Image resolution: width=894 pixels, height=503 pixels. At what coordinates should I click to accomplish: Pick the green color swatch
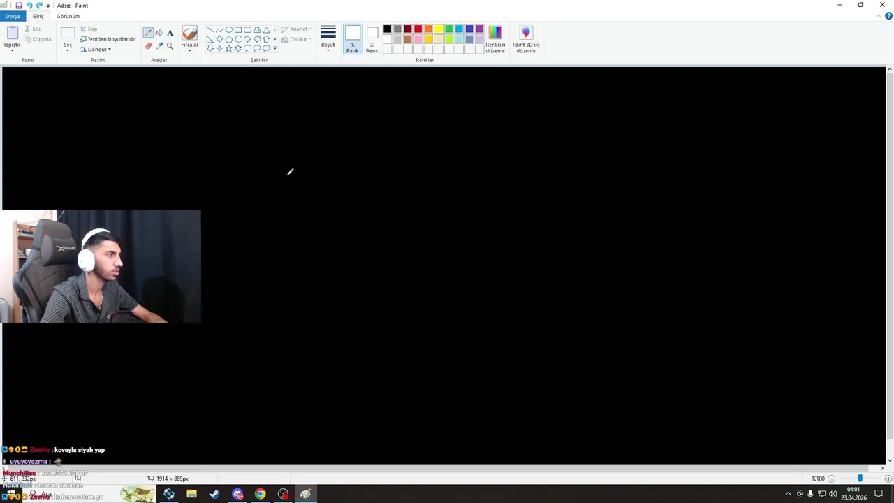449,29
